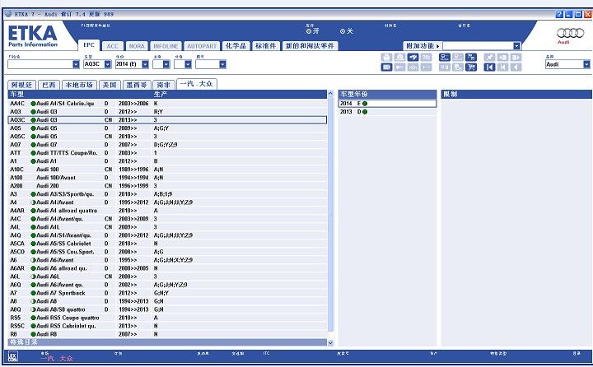Screen dimensions: 593x367
Task: Click green dot beside 2013 D year
Action: click(365, 112)
